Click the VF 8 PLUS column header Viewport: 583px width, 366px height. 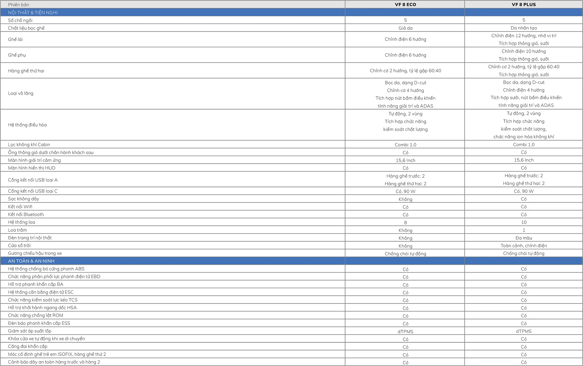(x=523, y=5)
